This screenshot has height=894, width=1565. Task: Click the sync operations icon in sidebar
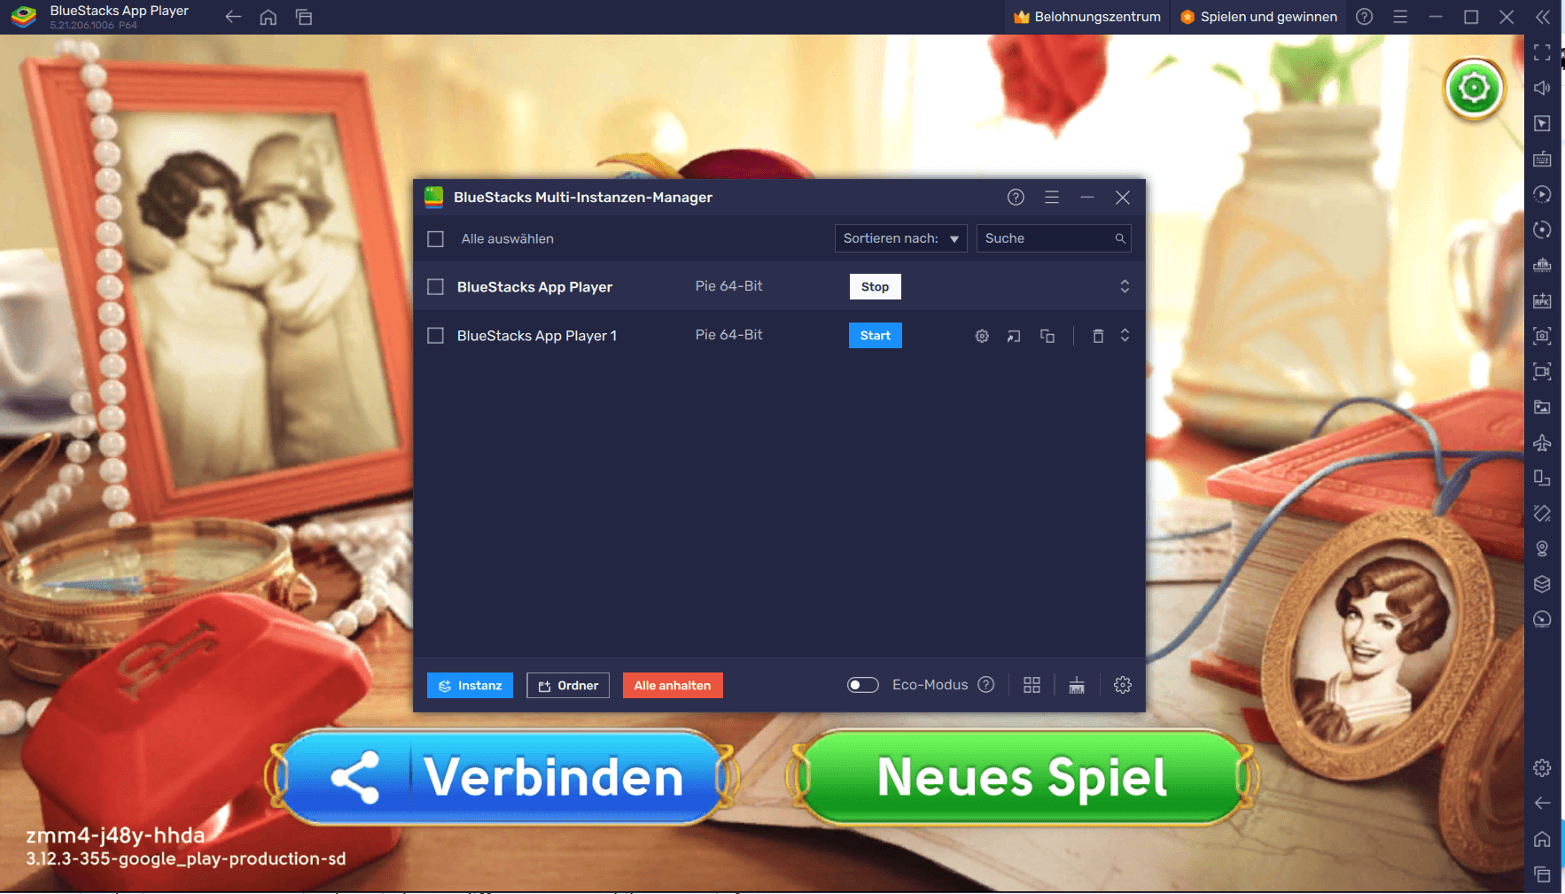[x=1542, y=229]
